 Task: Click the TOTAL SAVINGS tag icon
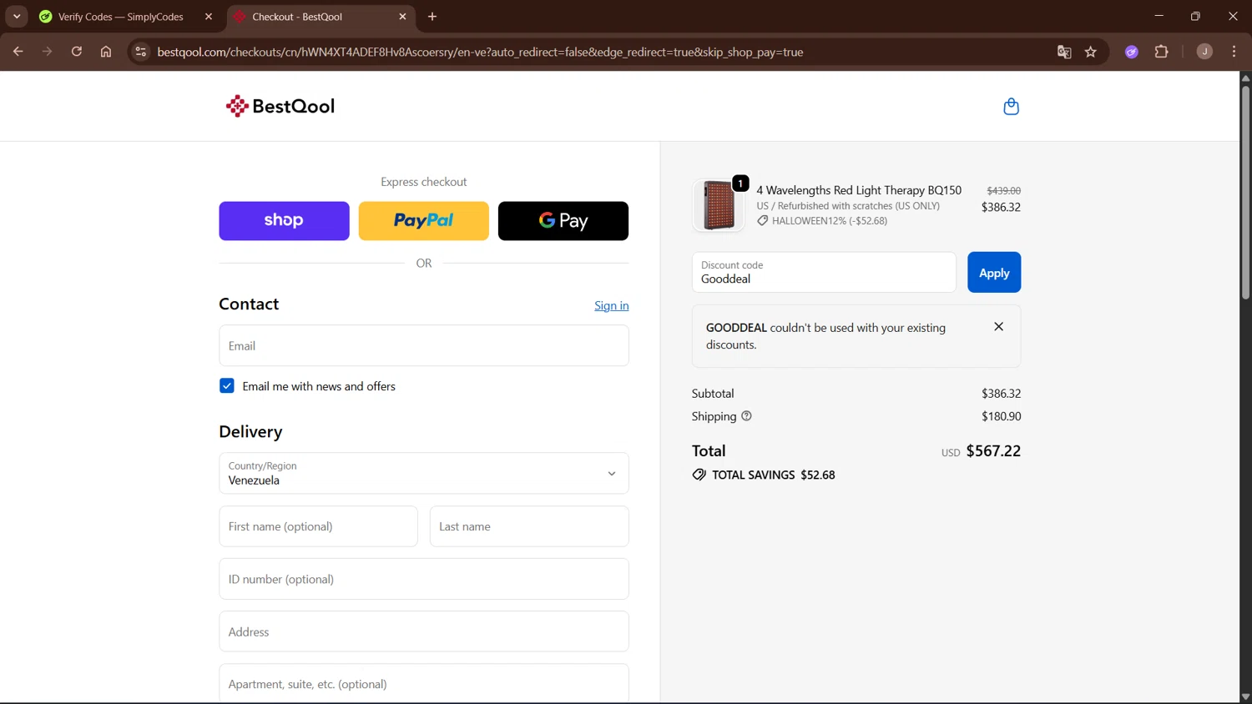coord(699,475)
